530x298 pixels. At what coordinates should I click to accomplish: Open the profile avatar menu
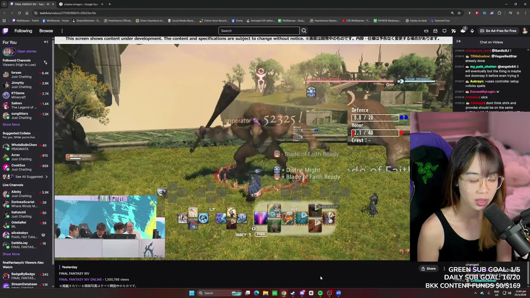pyautogui.click(x=525, y=31)
